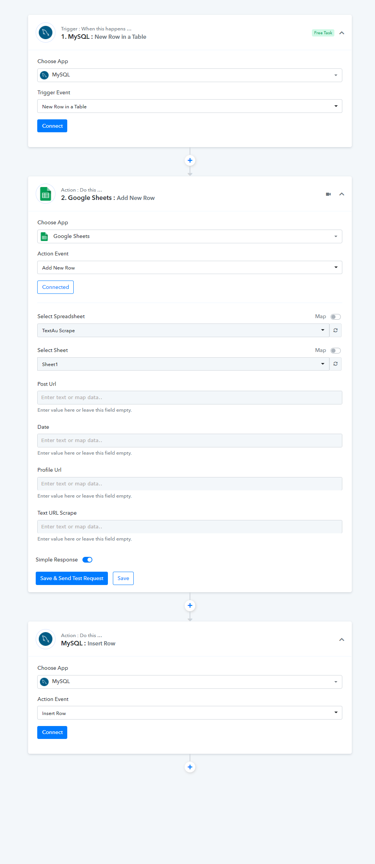Click the 'MySQL : Insert Row' title
Viewport: 375px width, 864px height.
point(88,644)
